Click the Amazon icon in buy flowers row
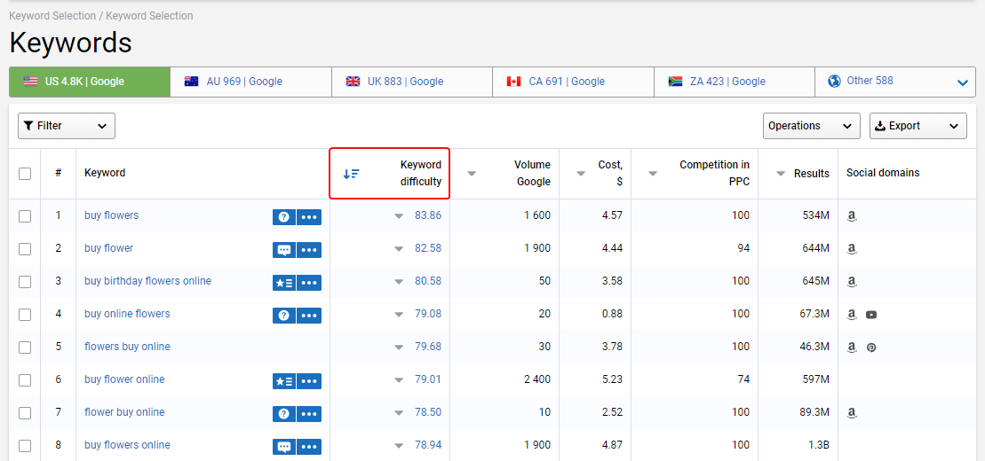 [852, 216]
